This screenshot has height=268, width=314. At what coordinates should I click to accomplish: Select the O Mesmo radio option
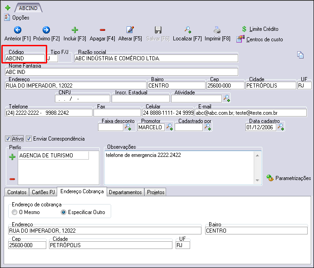(15, 212)
